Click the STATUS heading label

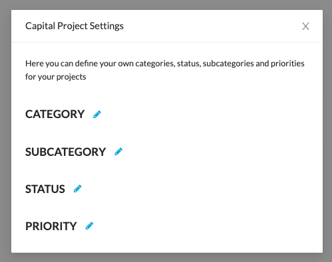coord(45,189)
